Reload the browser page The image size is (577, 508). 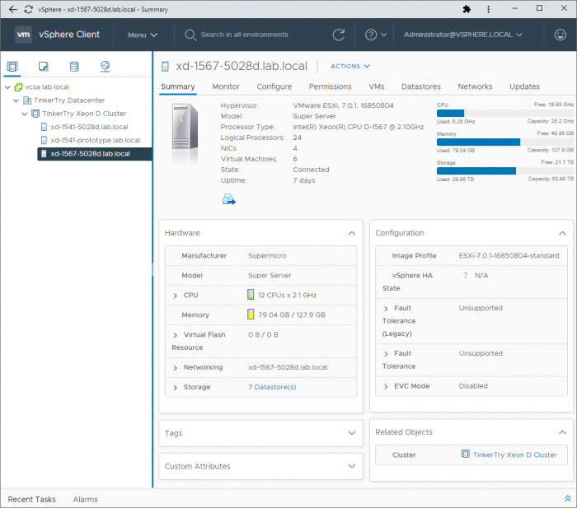(28, 9)
